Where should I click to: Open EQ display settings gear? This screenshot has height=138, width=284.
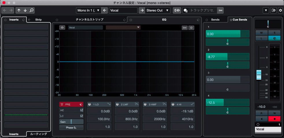click(x=191, y=28)
